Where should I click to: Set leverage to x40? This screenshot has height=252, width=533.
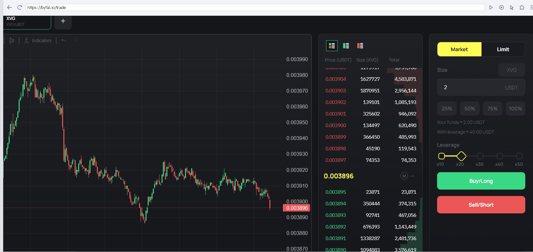tap(500, 156)
